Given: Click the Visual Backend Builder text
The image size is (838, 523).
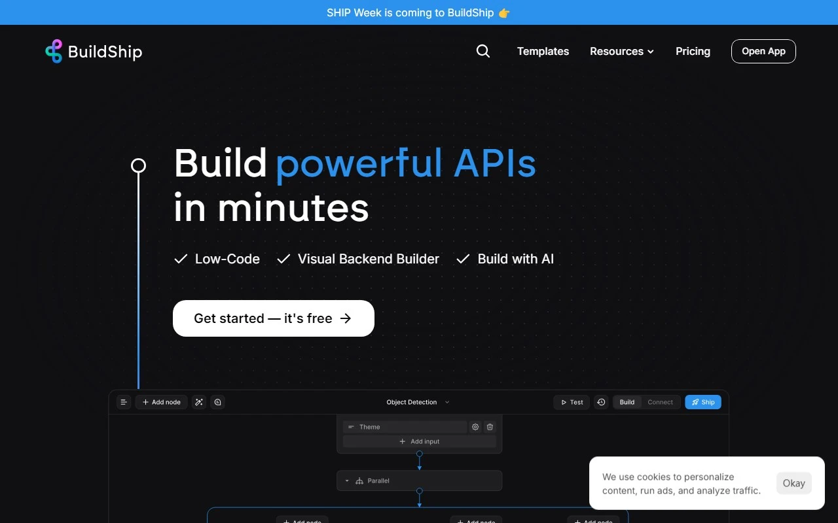Looking at the screenshot, I should coord(369,259).
